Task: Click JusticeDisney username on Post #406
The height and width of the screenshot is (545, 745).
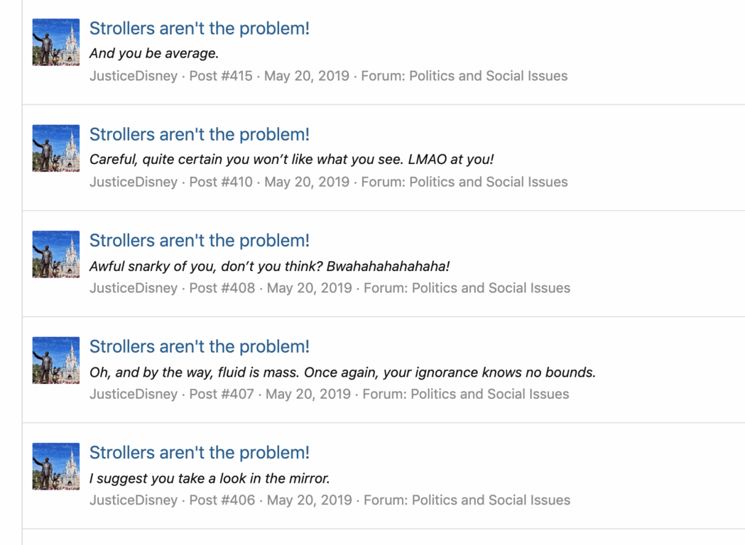Action: [x=134, y=500]
